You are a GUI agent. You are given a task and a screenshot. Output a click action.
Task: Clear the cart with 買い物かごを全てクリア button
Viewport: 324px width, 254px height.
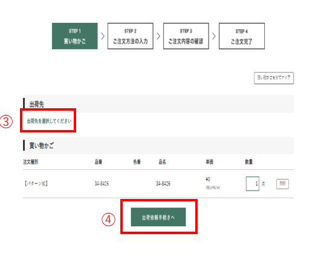click(274, 78)
